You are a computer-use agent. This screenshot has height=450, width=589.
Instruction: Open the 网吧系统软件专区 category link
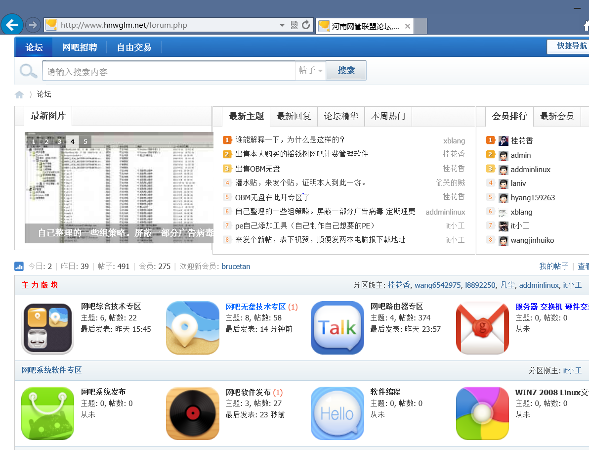tap(52, 370)
